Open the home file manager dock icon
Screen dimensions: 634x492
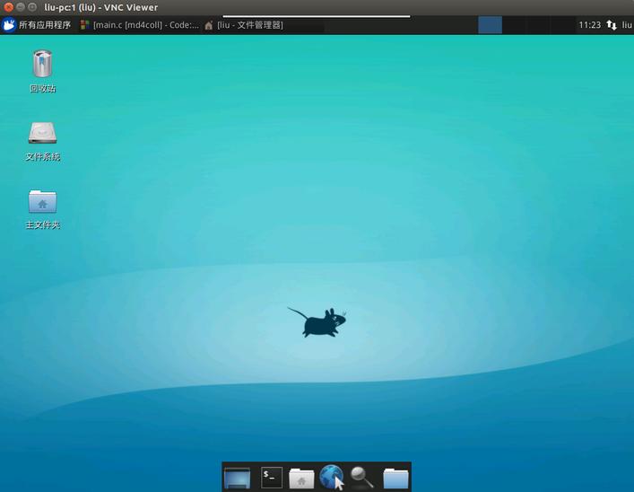[301, 478]
